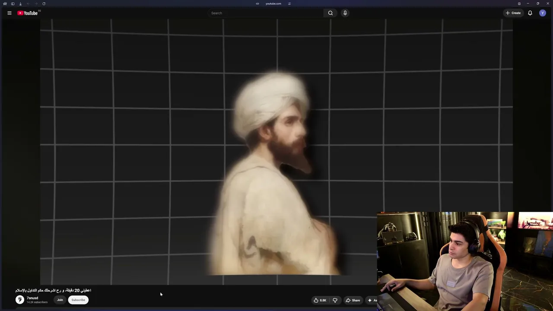Open the browser split view icon
This screenshot has width=553, height=311.
519,3
